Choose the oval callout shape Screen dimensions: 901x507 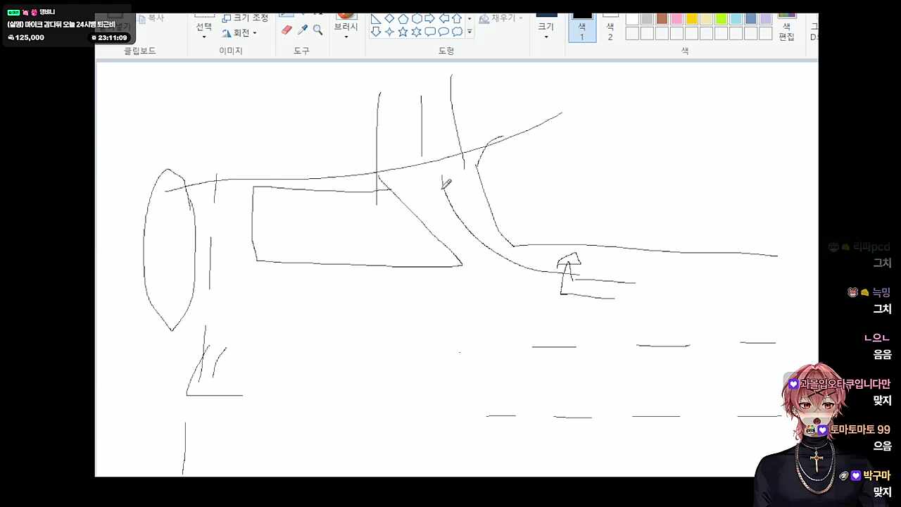[443, 32]
